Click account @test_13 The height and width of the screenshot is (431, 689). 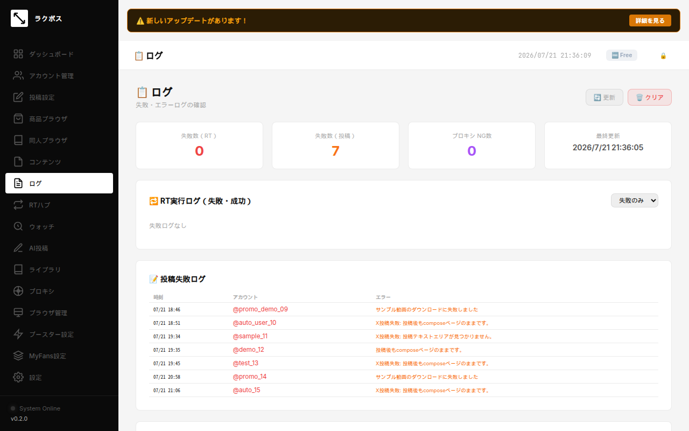[x=245, y=363]
